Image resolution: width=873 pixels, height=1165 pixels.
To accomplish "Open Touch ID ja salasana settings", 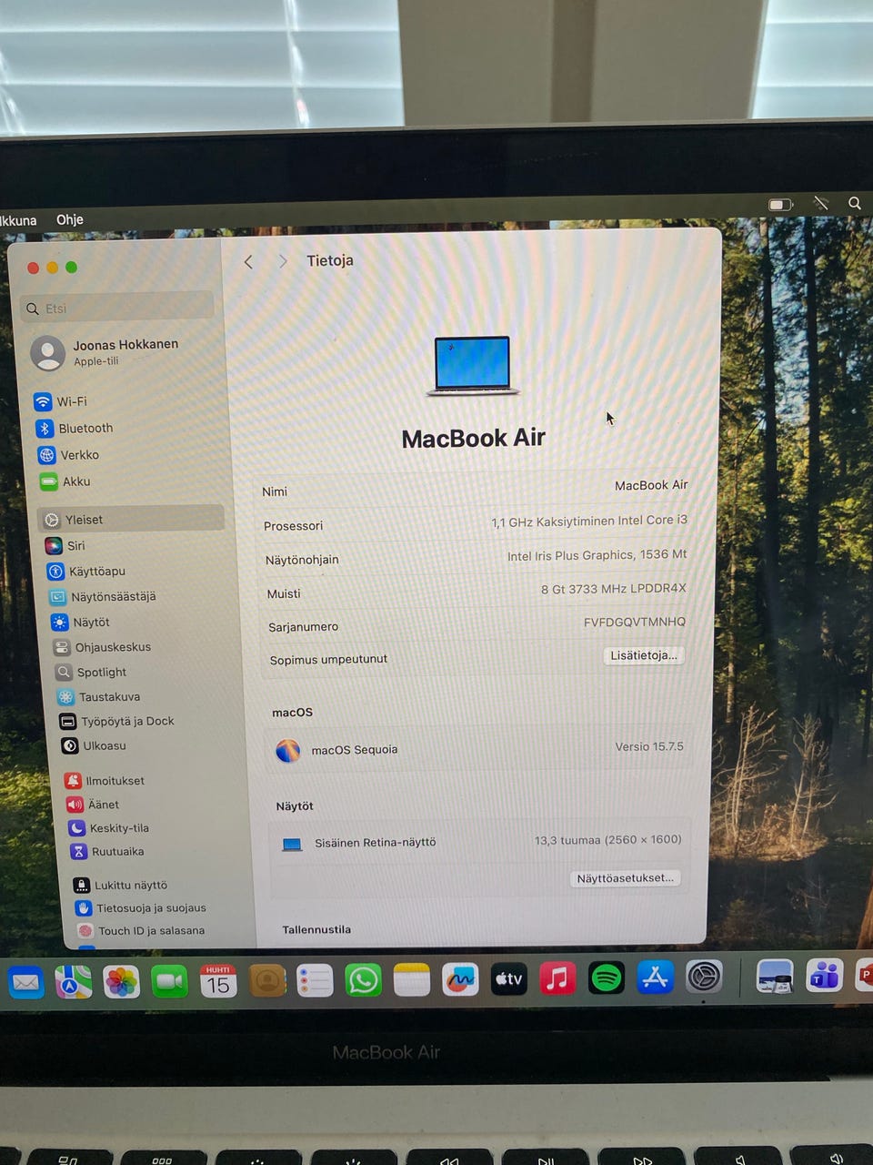I will 141,930.
